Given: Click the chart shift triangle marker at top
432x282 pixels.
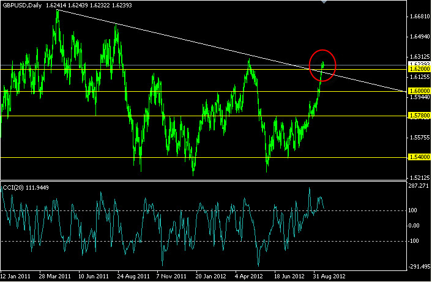Looking at the screenshot, I should (x=324, y=2).
